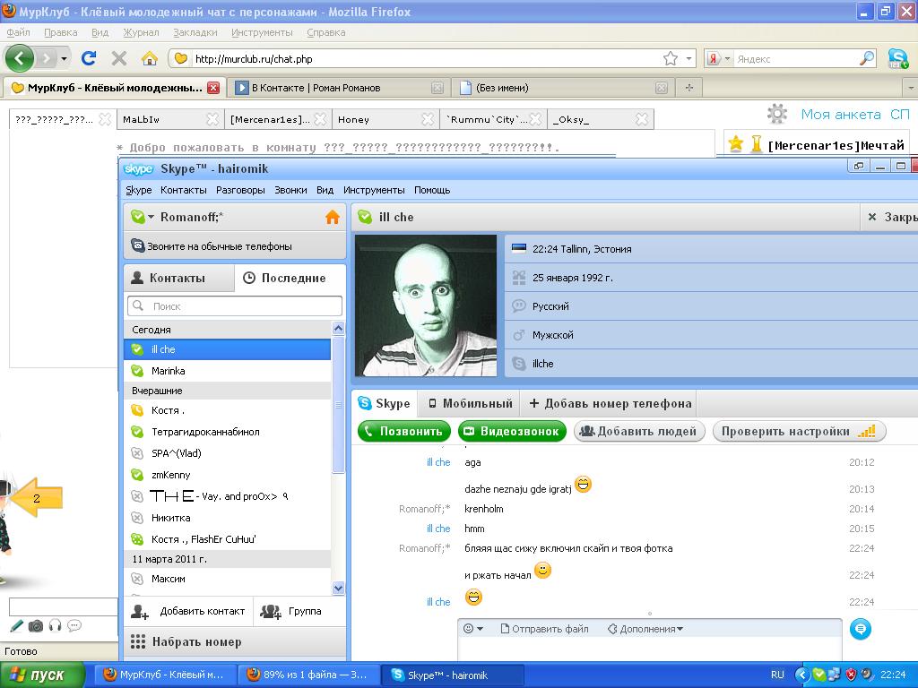This screenshot has width=918, height=688.
Task: Click Добавить контакт button
Action: [188, 611]
